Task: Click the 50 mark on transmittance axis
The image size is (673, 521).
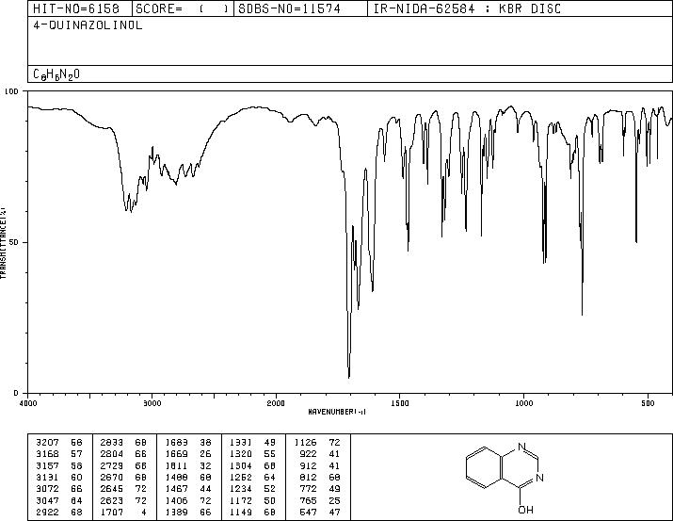Action: [x=15, y=242]
